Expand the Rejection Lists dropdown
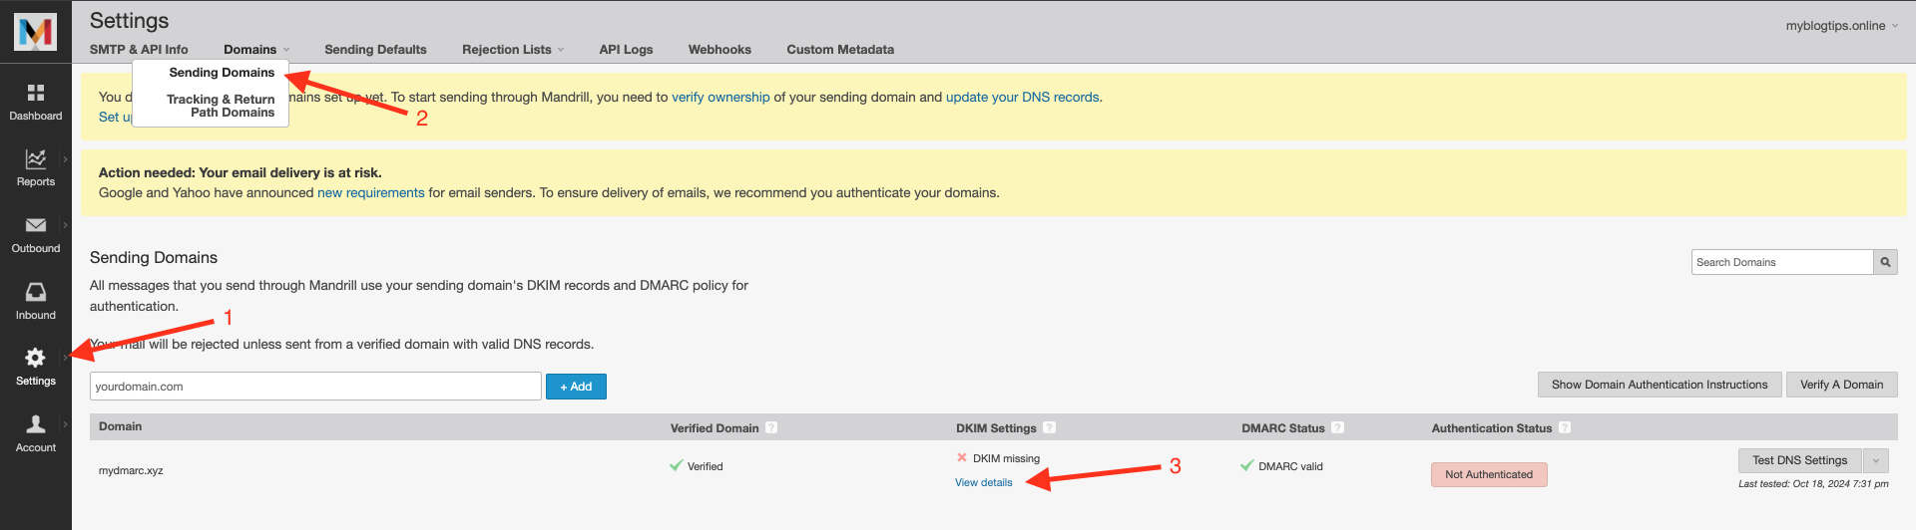1916x530 pixels. [x=512, y=50]
